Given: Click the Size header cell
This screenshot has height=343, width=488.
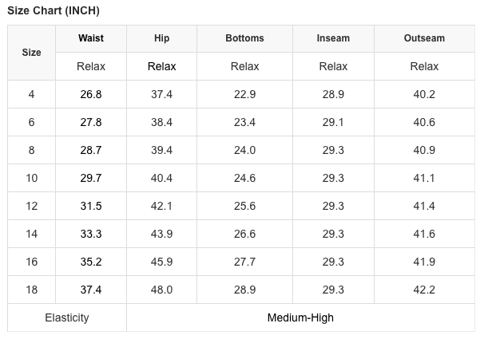Looking at the screenshot, I should click(32, 53).
